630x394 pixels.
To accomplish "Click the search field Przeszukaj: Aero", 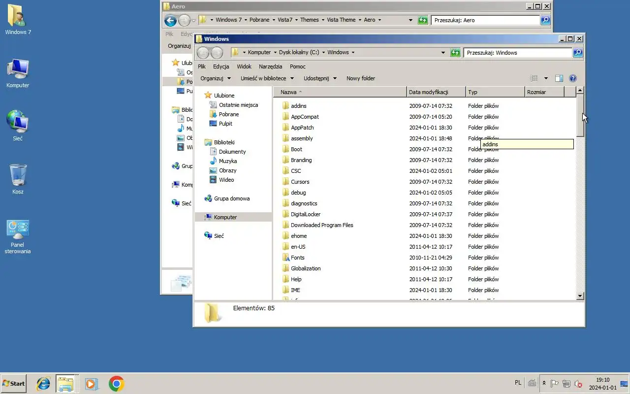I will (485, 20).
